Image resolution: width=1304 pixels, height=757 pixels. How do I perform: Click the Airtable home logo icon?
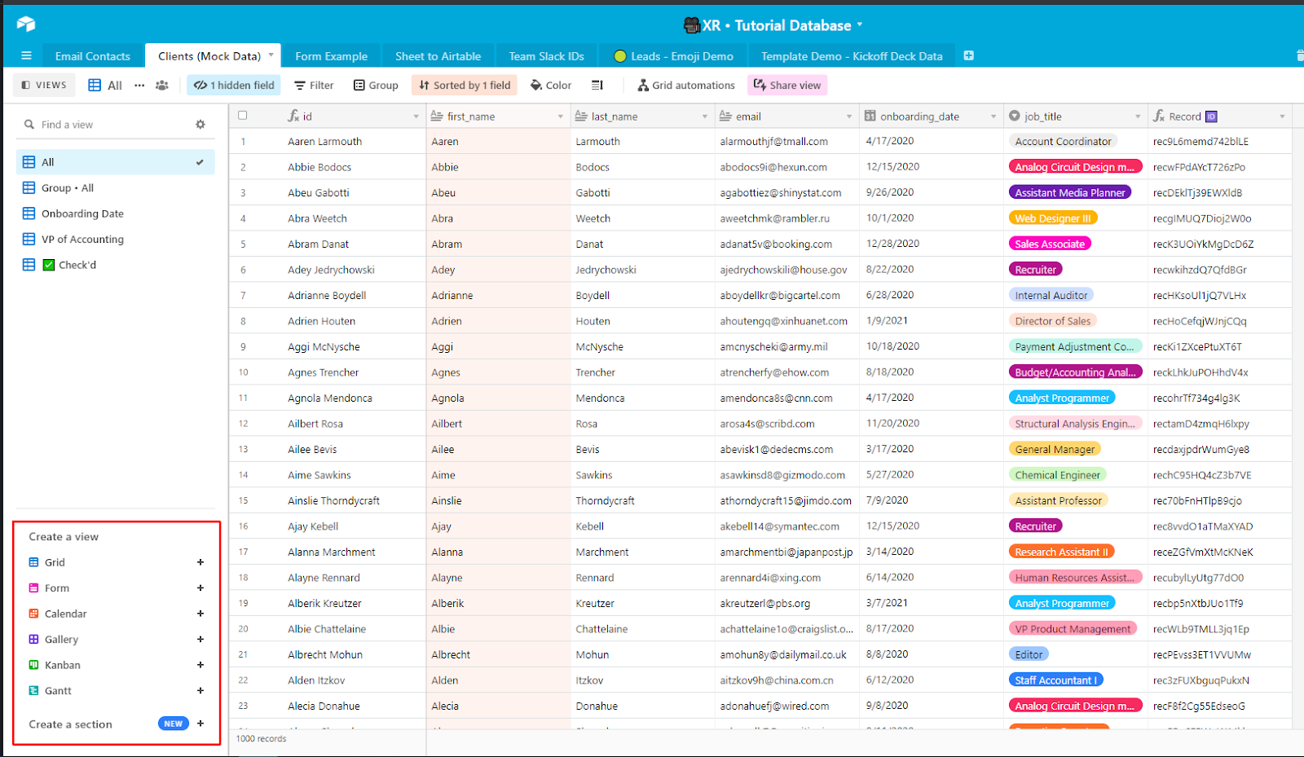[x=26, y=24]
